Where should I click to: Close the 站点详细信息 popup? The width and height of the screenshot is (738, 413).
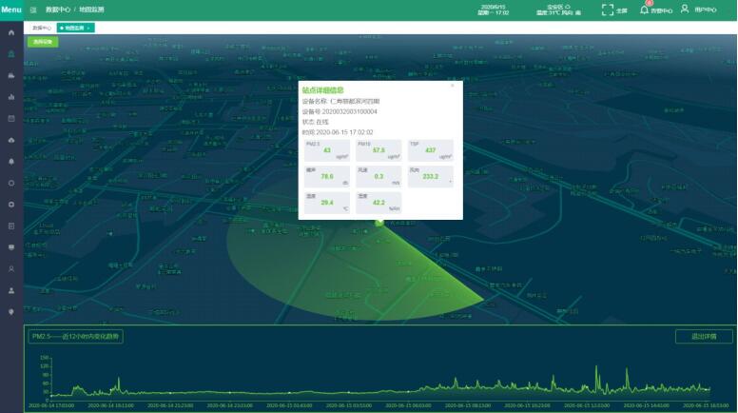pos(453,86)
